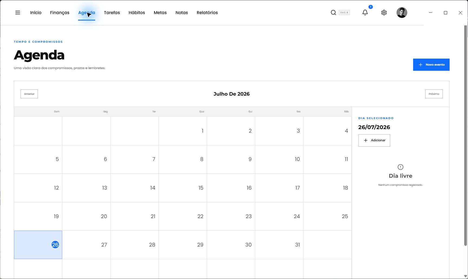Open the Relatórios tab

207,12
